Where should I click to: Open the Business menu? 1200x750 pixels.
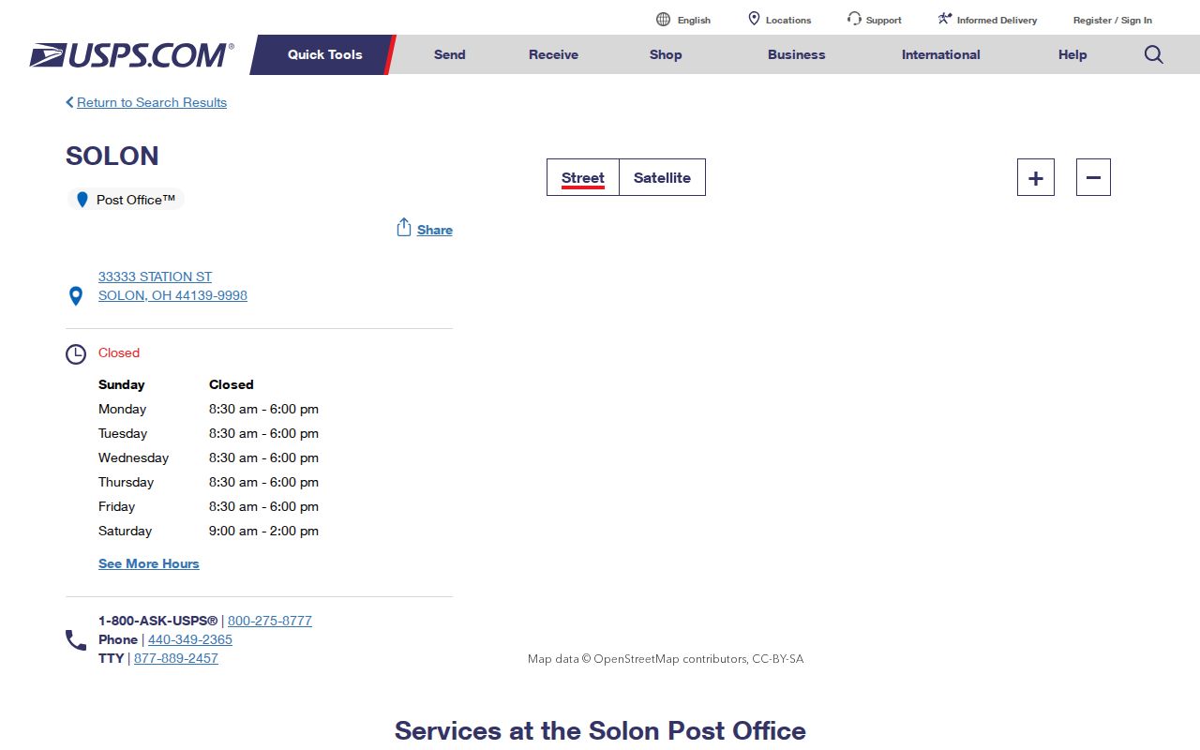[797, 54]
